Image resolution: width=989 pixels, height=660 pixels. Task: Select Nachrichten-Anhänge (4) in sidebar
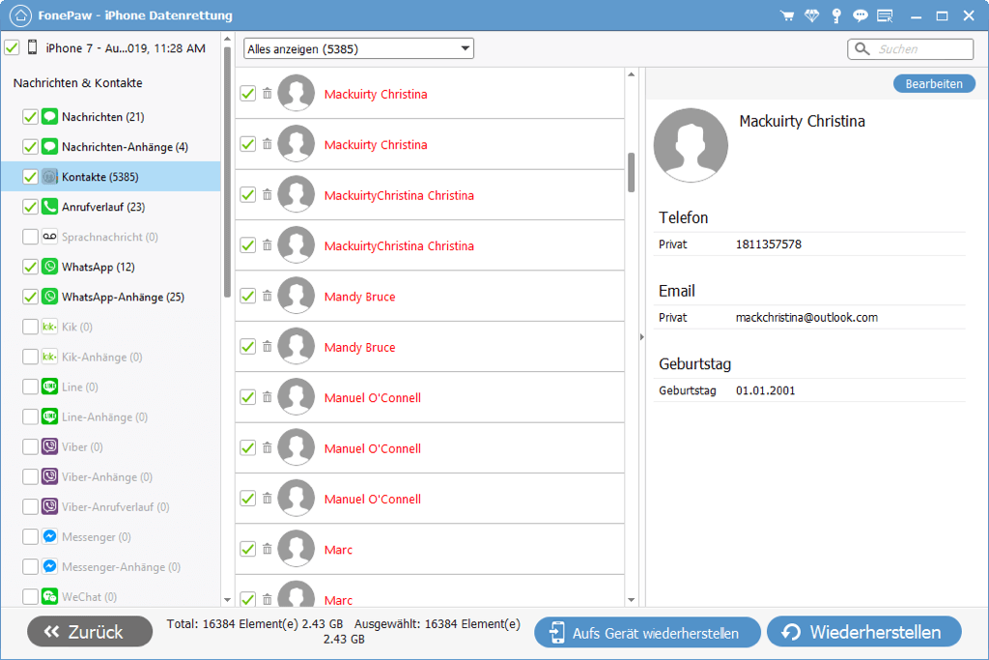point(124,147)
